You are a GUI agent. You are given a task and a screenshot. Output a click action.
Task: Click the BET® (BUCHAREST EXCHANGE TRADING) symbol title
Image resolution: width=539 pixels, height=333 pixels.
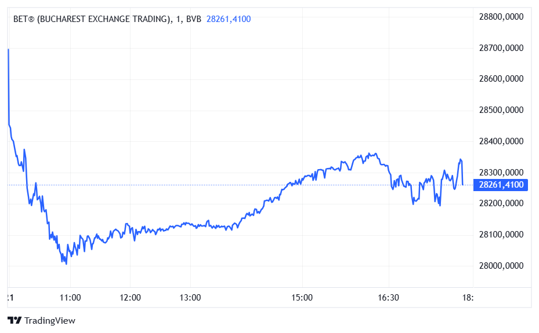click(92, 19)
